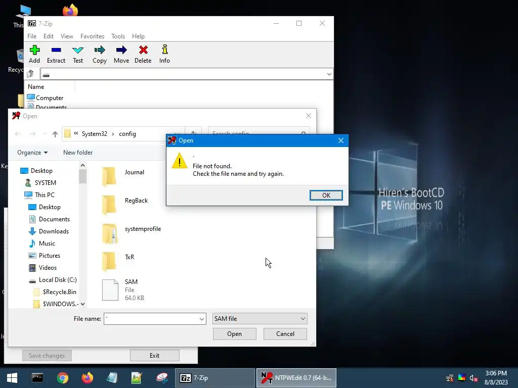Image resolution: width=518 pixels, height=388 pixels.
Task: Select Videos in navigation tree
Action: [42, 268]
